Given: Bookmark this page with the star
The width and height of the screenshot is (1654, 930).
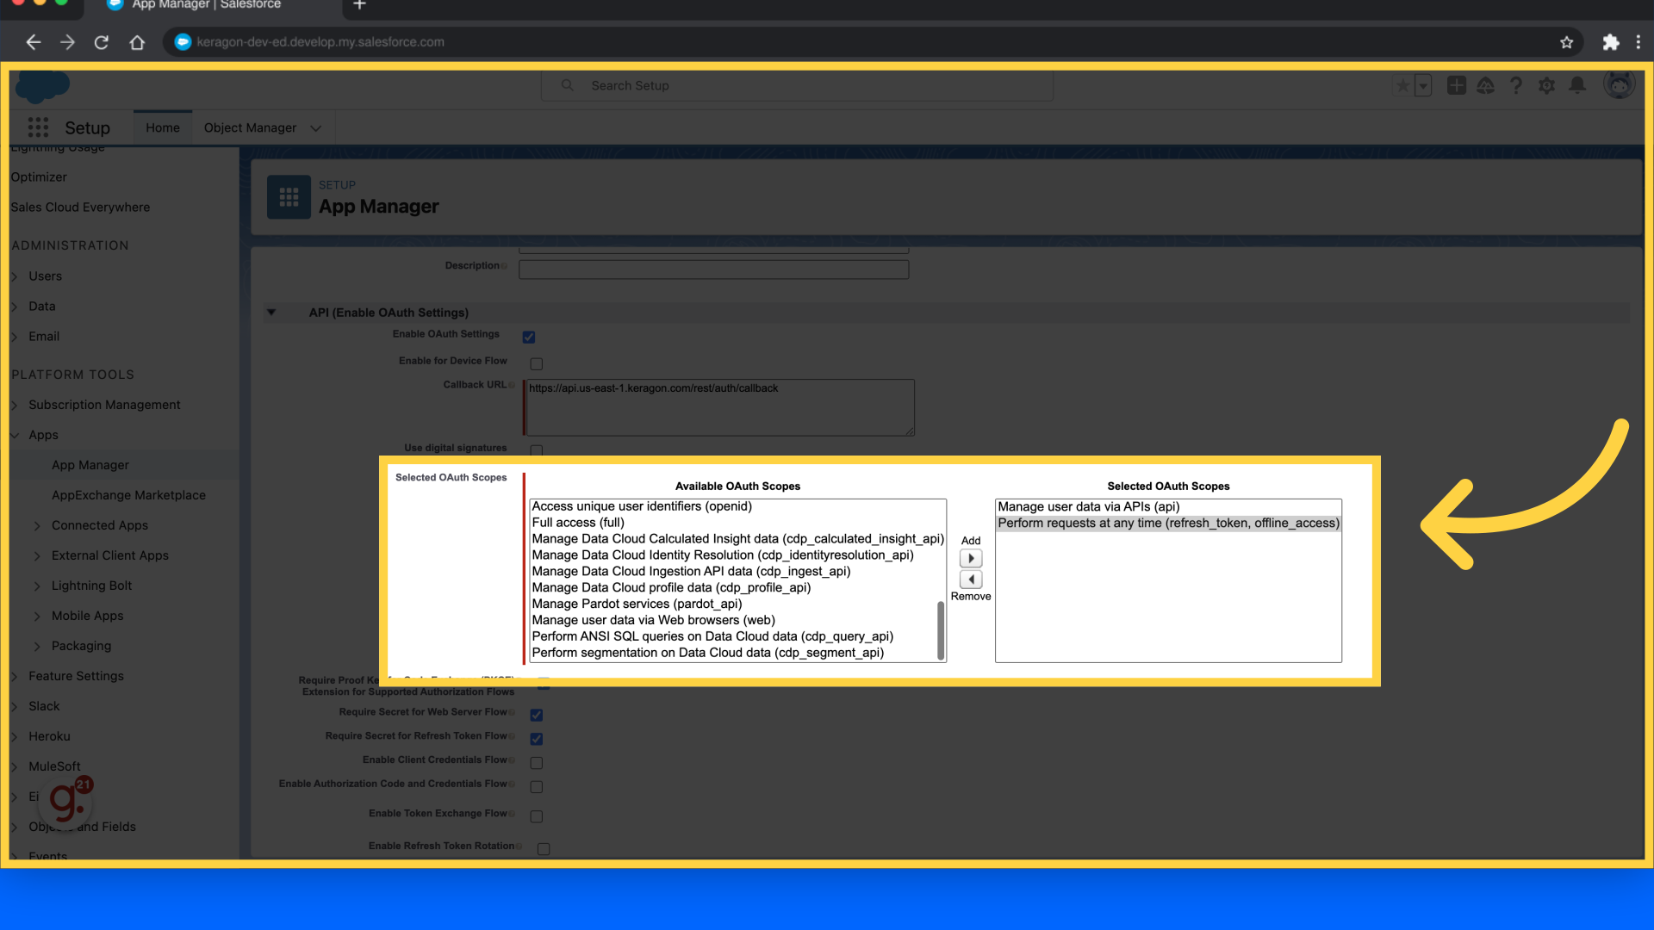Looking at the screenshot, I should 1566,41.
